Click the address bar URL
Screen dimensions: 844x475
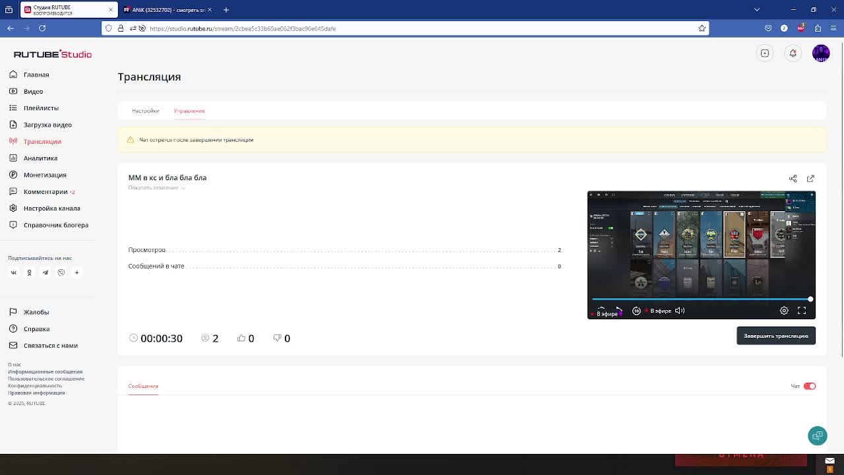pos(243,28)
